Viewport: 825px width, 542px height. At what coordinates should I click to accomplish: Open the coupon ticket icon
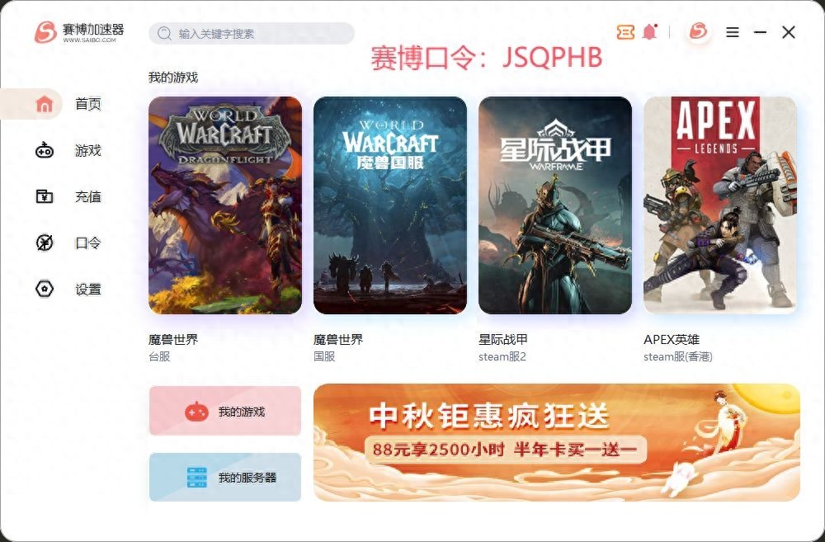(x=625, y=32)
